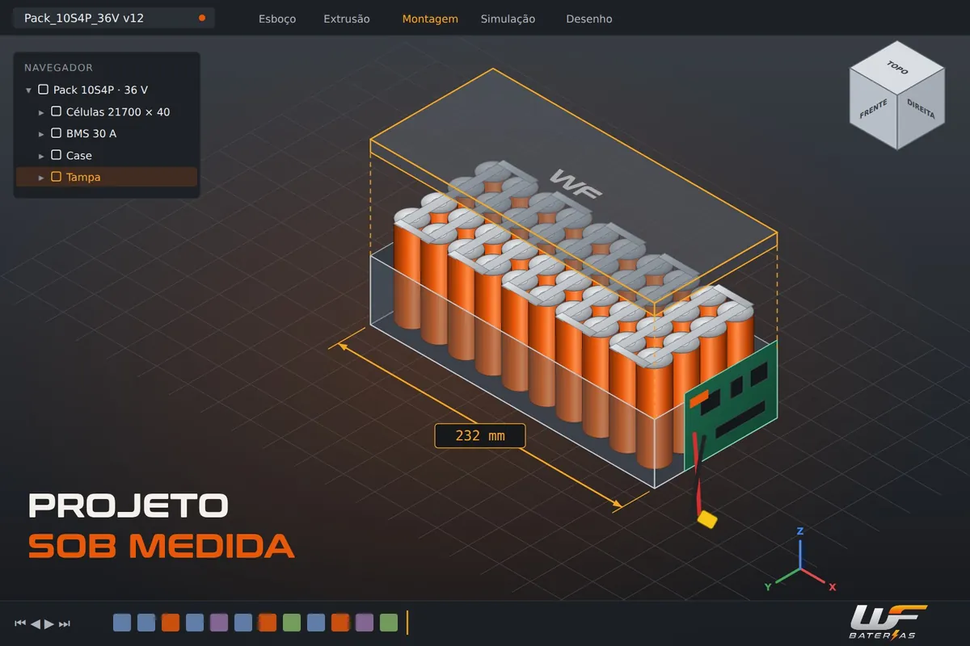Image resolution: width=970 pixels, height=646 pixels.
Task: Select the last green timeline feature
Action: pos(389,623)
